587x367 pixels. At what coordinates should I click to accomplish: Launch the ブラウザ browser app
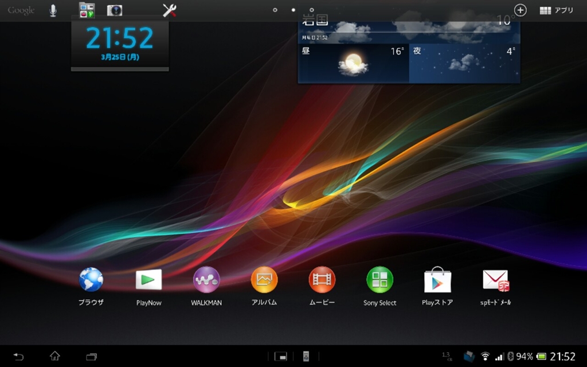pyautogui.click(x=91, y=286)
